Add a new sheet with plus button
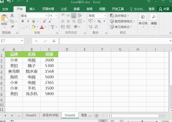 coord(96,116)
